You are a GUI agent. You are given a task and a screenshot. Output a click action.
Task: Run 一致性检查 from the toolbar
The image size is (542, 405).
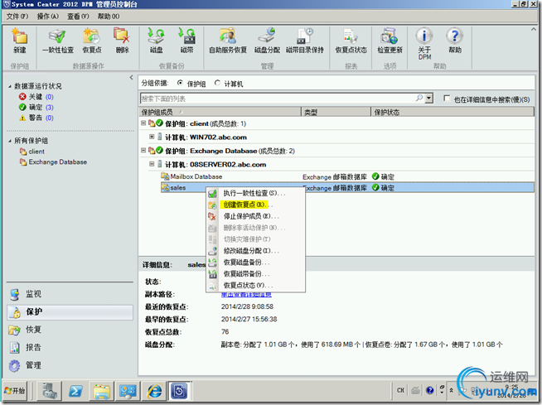(x=58, y=41)
